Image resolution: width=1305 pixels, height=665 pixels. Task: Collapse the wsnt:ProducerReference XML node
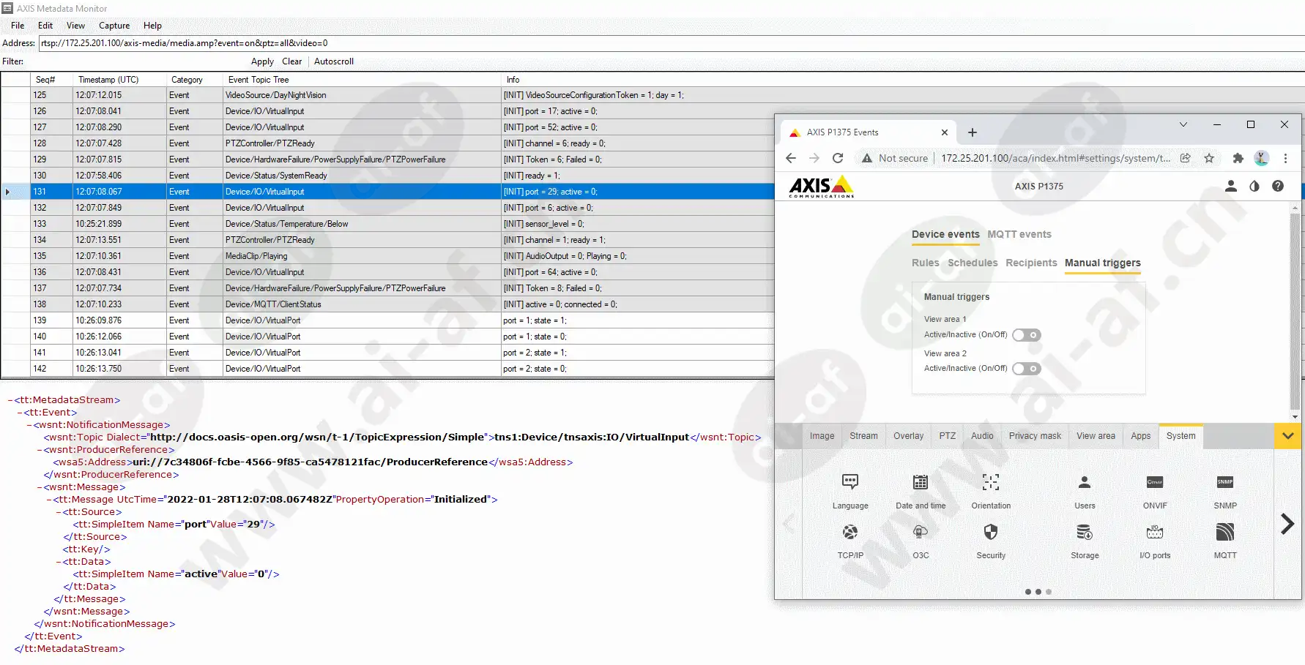[40, 450]
